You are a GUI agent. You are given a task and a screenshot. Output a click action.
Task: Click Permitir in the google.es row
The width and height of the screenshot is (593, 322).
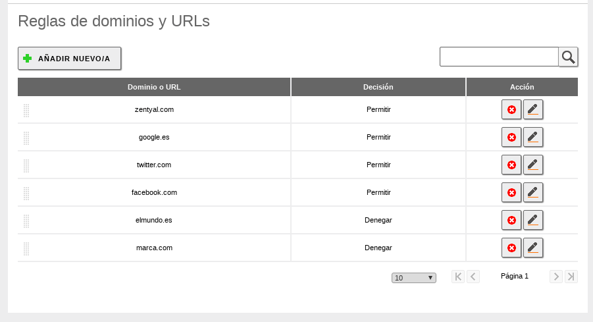(378, 137)
